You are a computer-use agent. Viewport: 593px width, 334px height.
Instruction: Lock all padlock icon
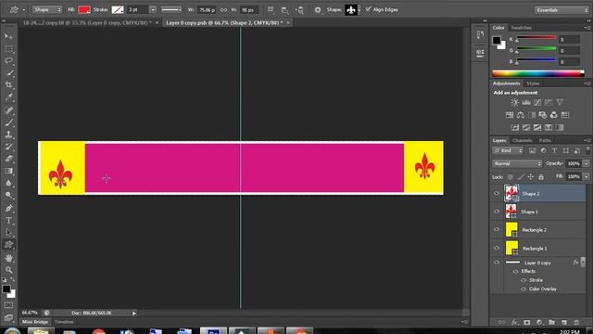(x=541, y=177)
